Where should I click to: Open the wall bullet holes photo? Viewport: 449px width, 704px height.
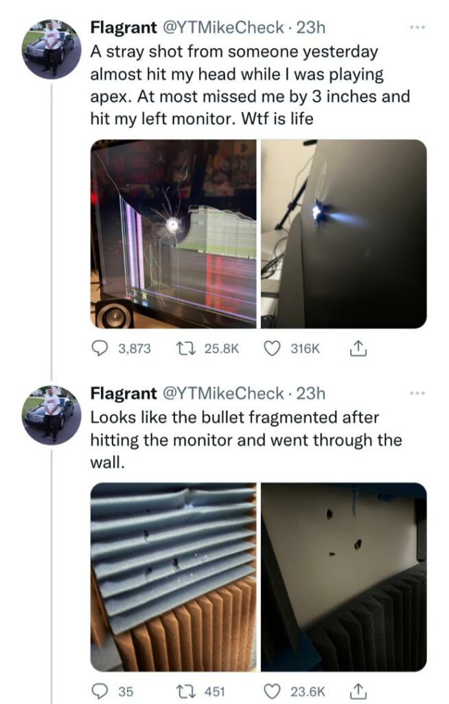343,577
